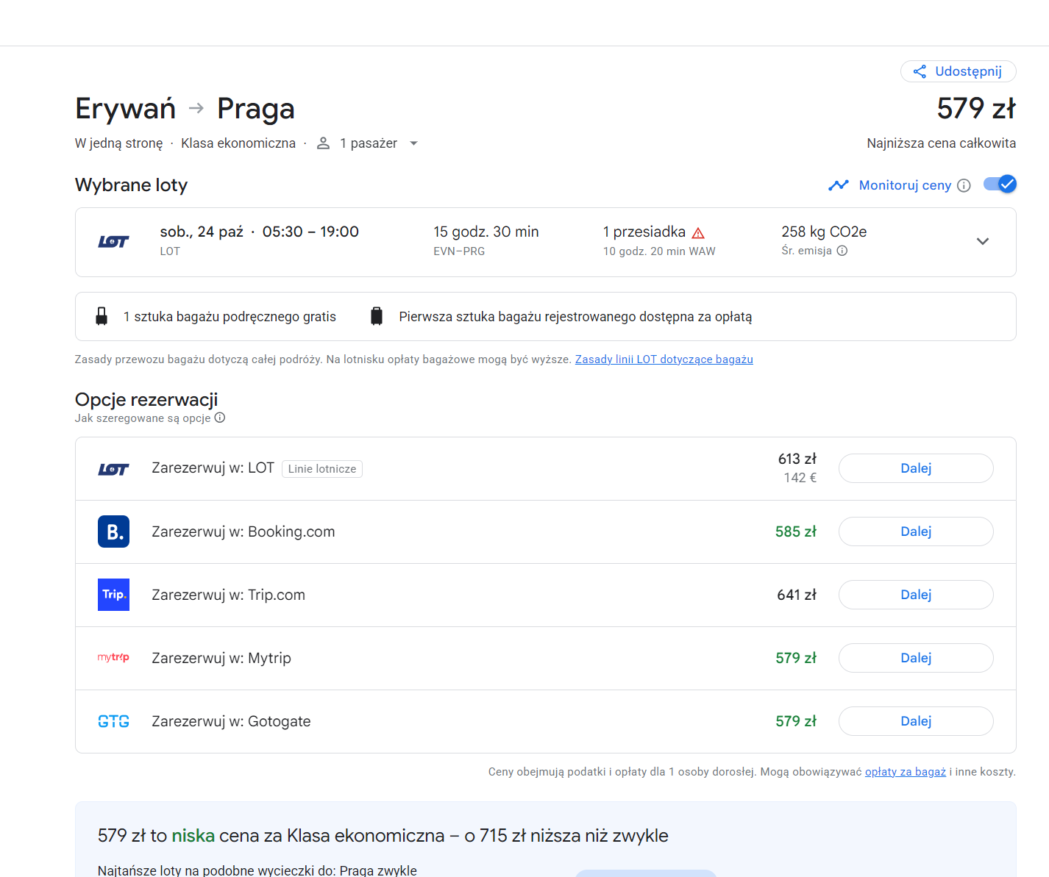Screen dimensions: 1049x877
Task: Continue with Dalej for Gotogate
Action: click(x=916, y=721)
